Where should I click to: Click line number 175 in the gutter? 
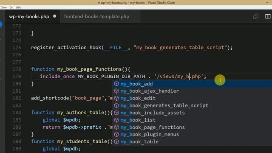(17, 48)
